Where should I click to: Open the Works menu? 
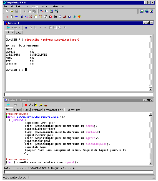(x=26, y=6)
